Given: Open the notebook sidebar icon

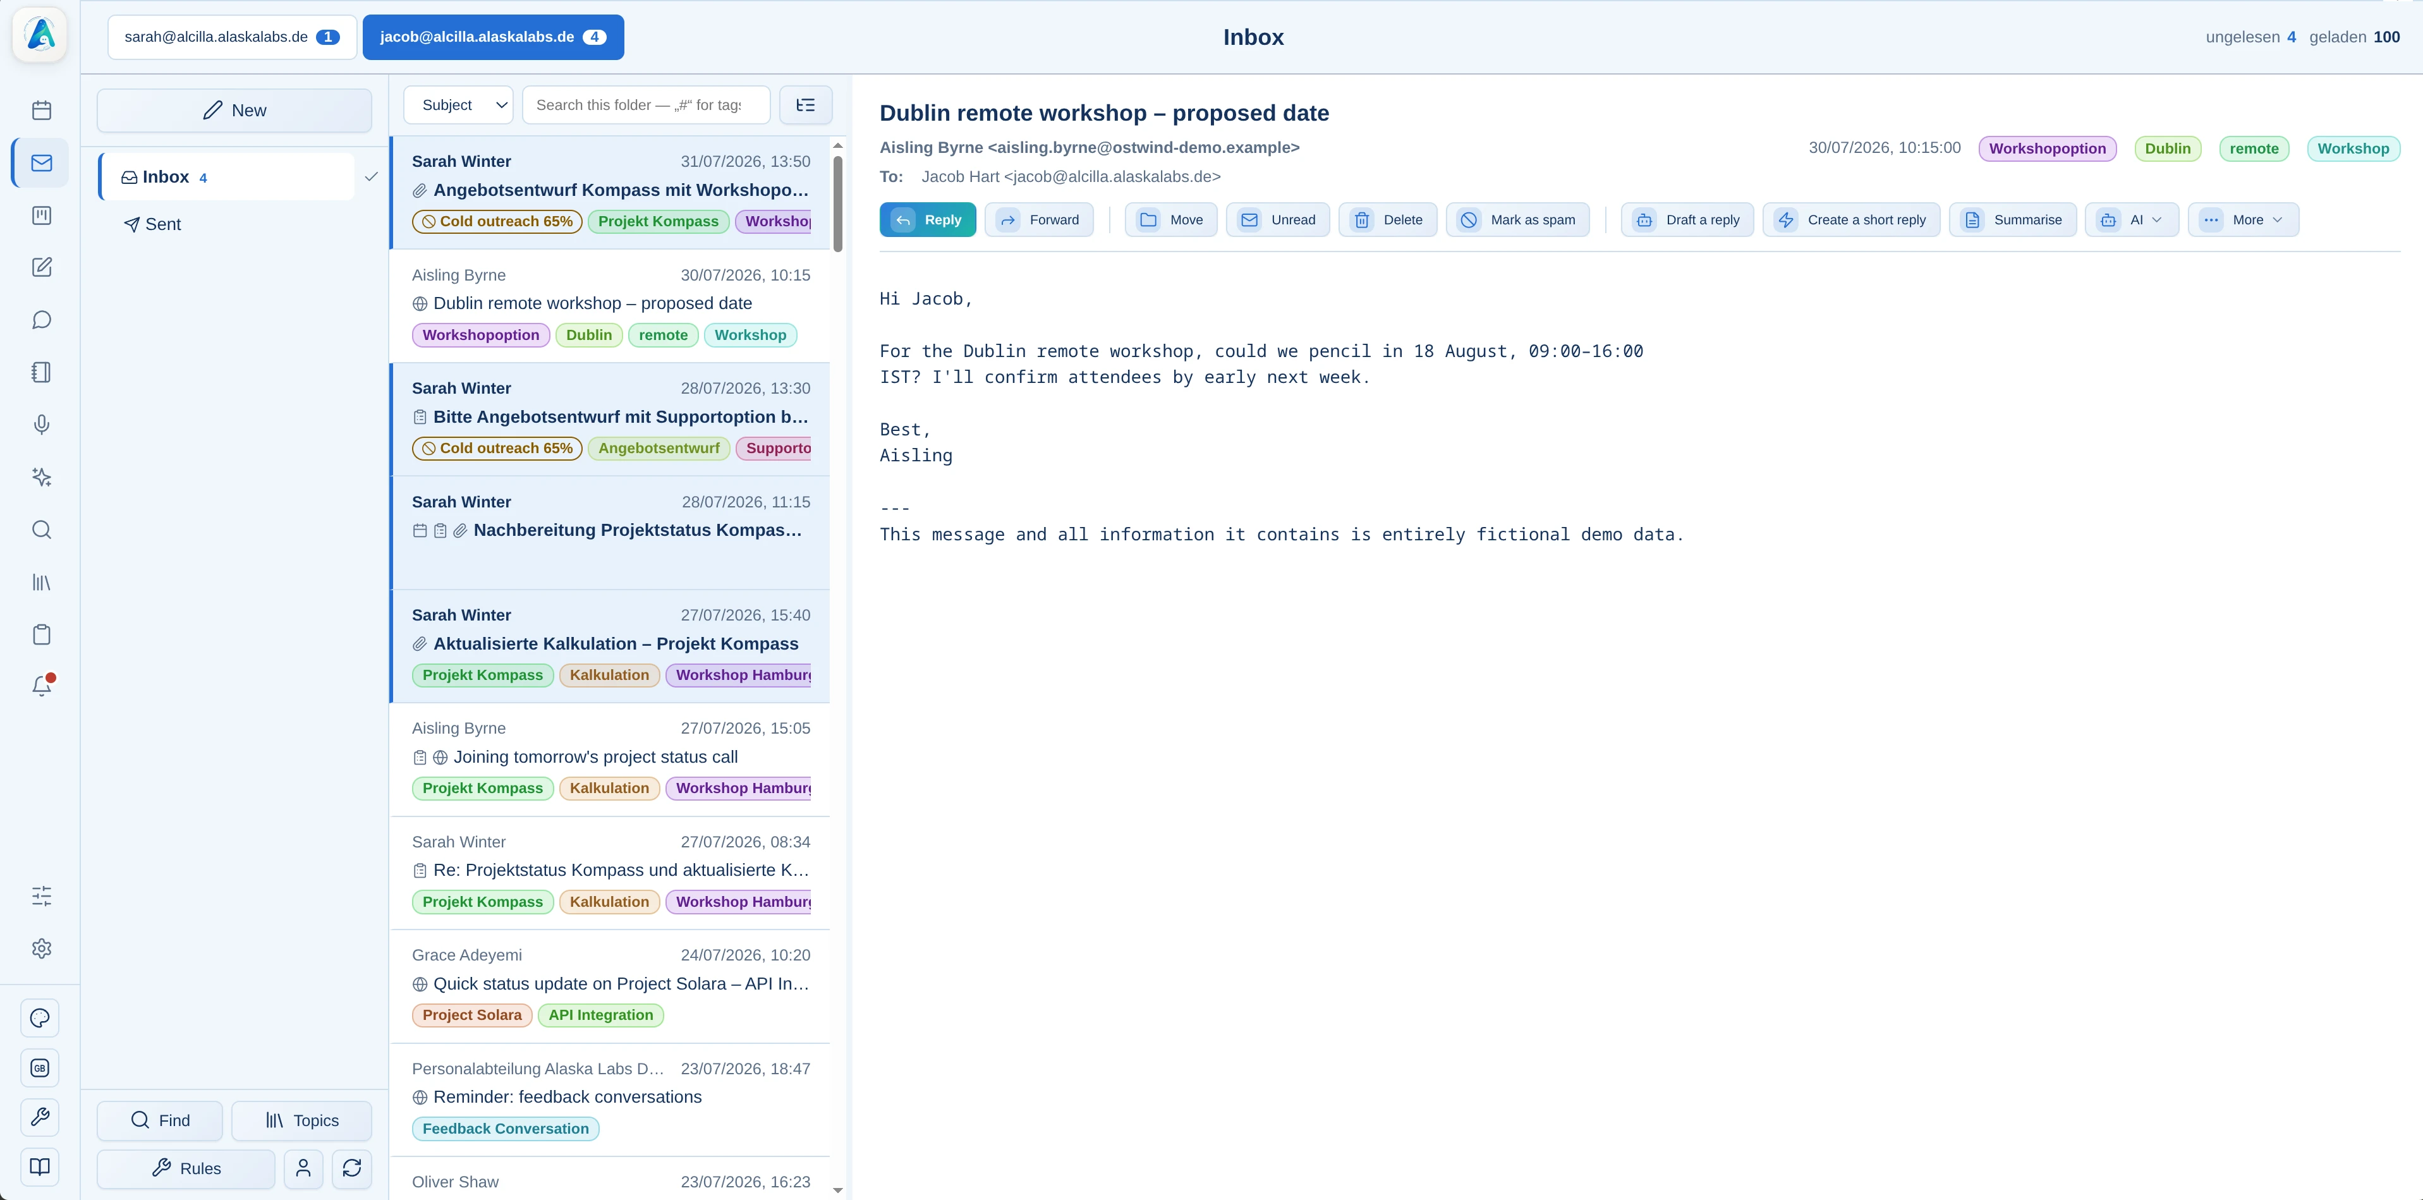Looking at the screenshot, I should 41,372.
